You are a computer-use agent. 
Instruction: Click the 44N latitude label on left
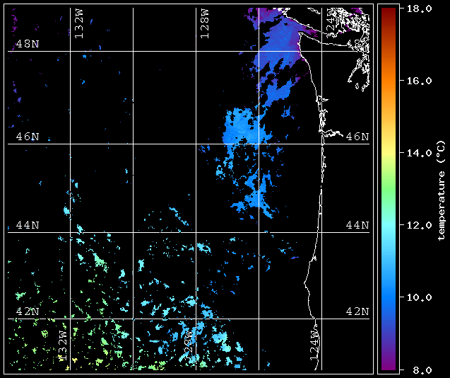coord(27,225)
